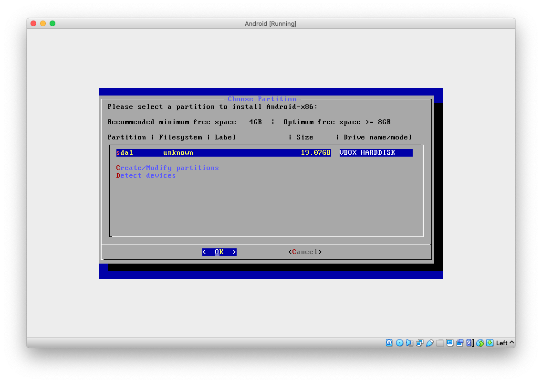Click the Choose Partition dialog title
Viewport: 542px width, 383px height.
point(261,99)
